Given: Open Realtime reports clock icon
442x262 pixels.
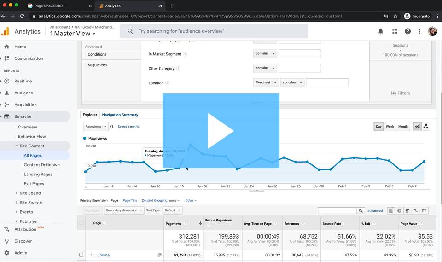Looking at the screenshot, I should click(7, 81).
